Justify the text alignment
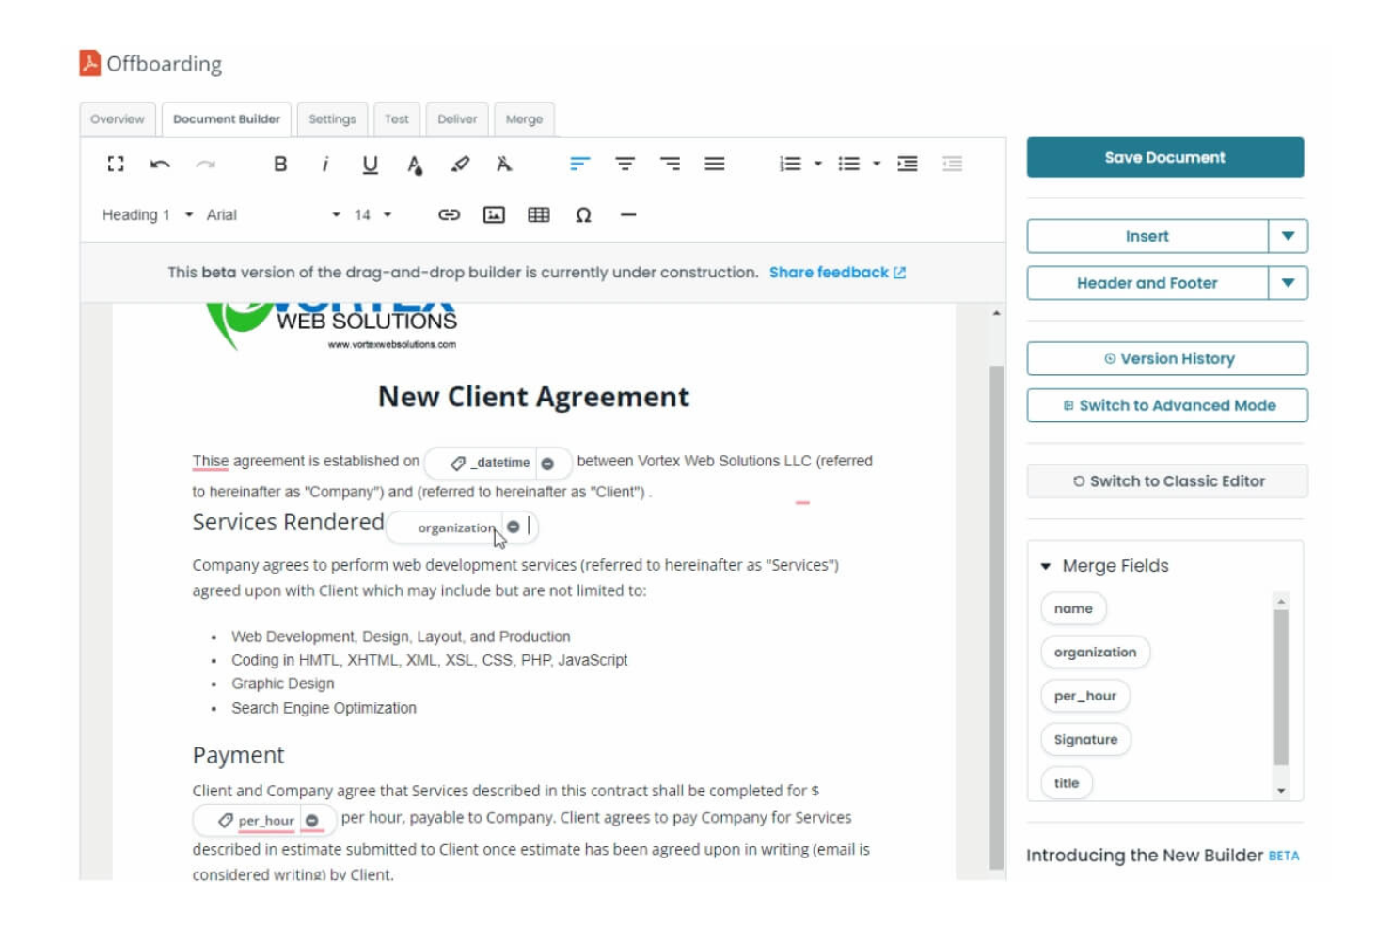The width and height of the screenshot is (1392, 928). (715, 163)
